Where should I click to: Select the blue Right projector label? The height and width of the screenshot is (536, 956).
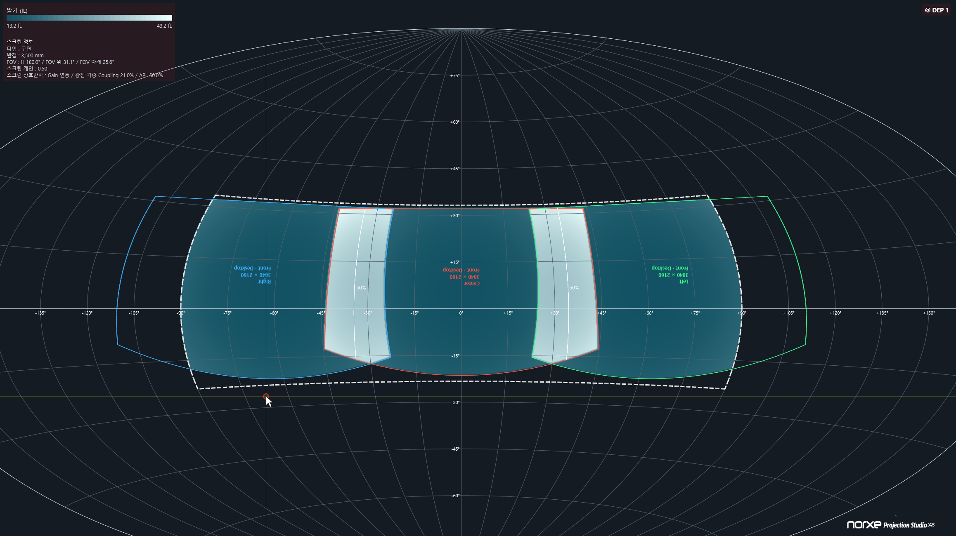coord(253,275)
